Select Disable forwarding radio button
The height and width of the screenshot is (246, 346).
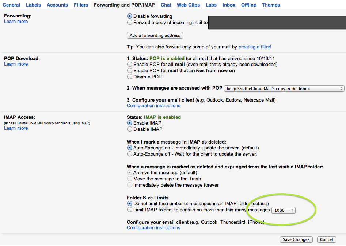[130, 16]
